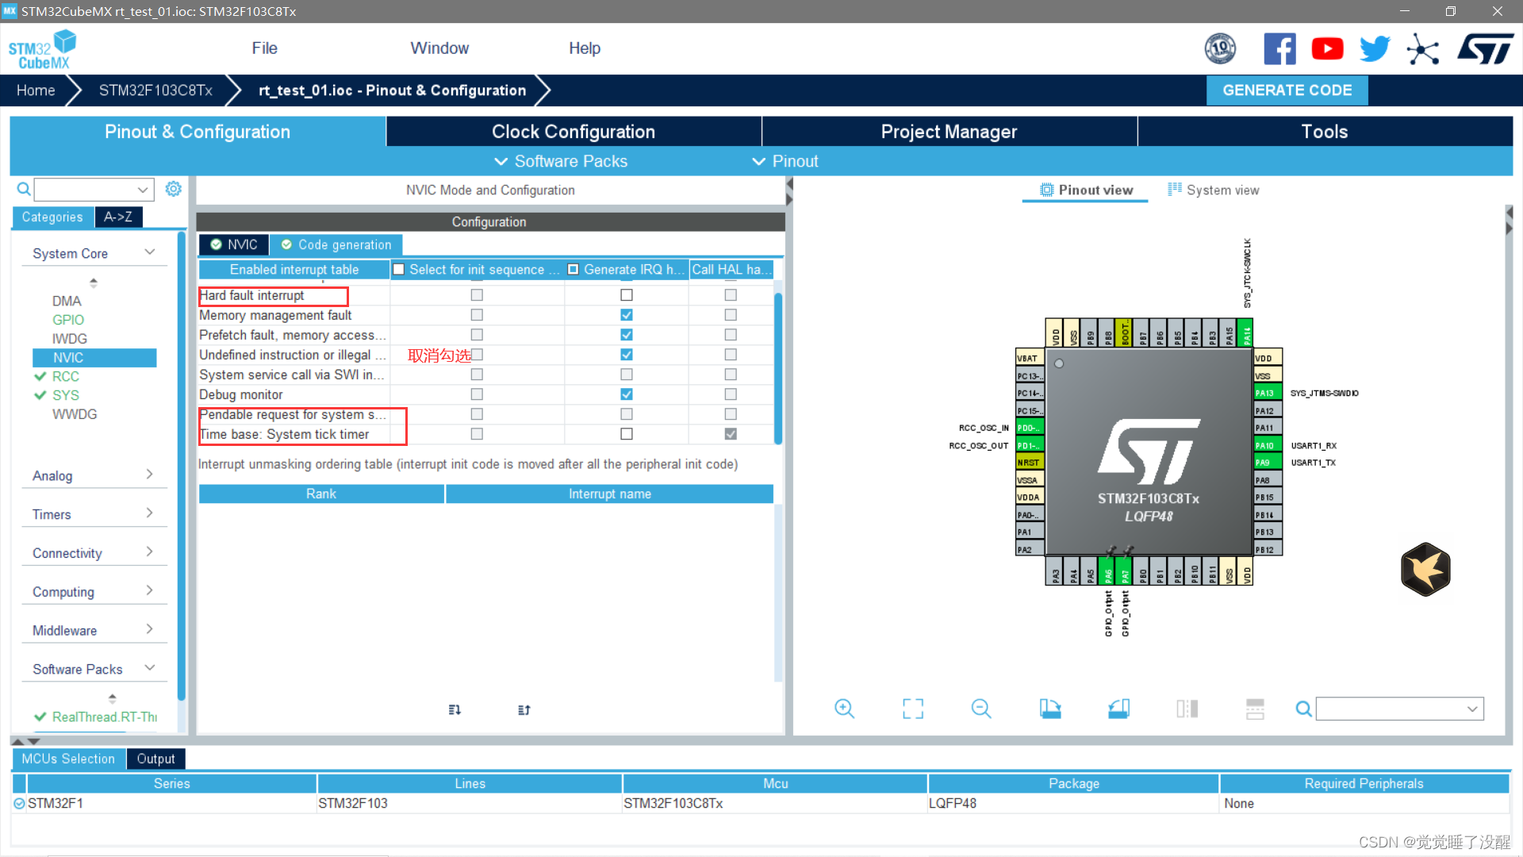1523x857 pixels.
Task: Open the Pinout dropdown menu
Action: [x=785, y=161]
